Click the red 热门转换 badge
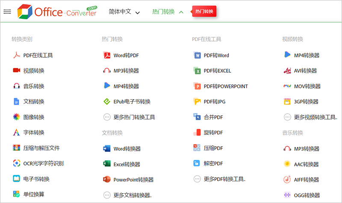The height and width of the screenshot is (203, 342). [204, 12]
